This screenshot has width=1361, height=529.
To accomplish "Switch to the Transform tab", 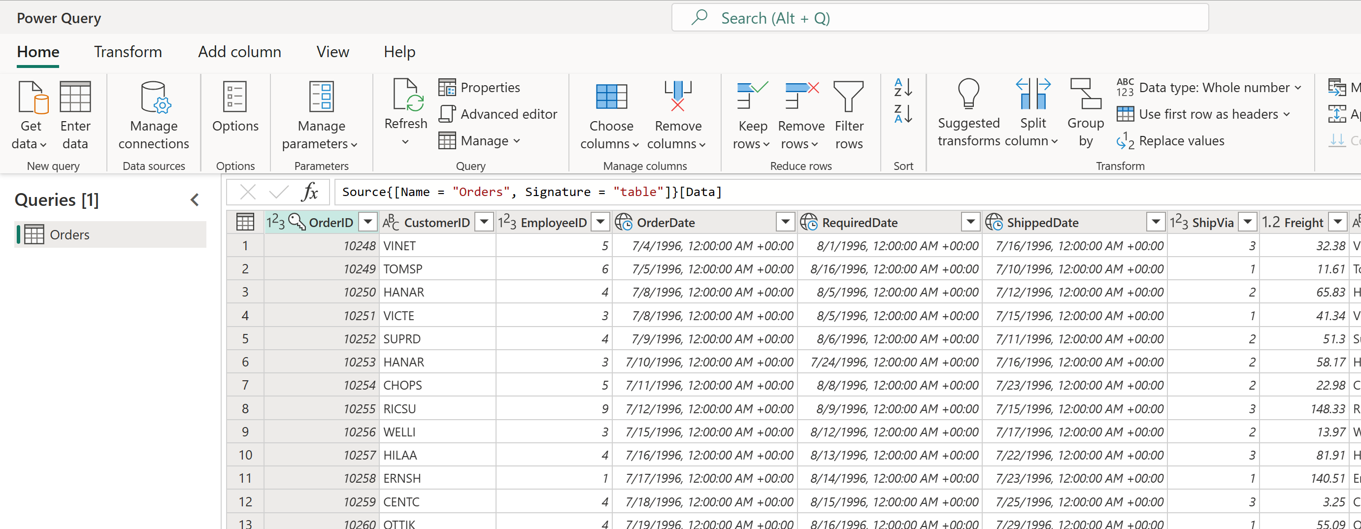I will pos(128,52).
